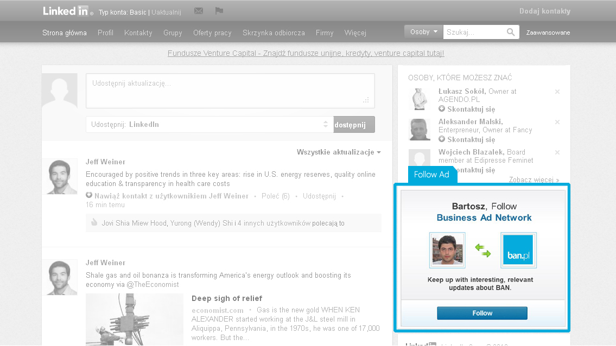The width and height of the screenshot is (616, 346).
Task: Dismiss the Aleksander Malski suggestion
Action: [x=557, y=122]
